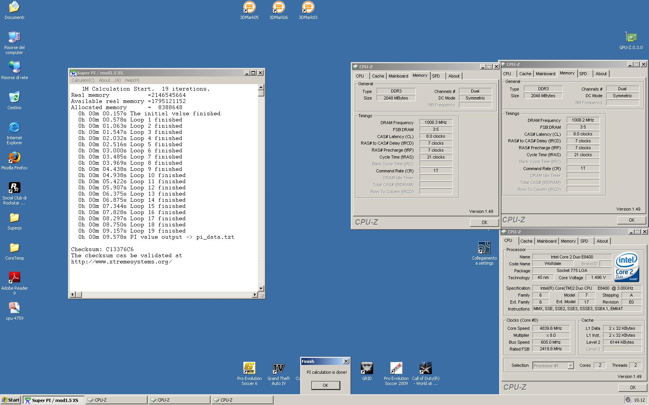Open Calculate(C) menu in Super PI
Image resolution: width=649 pixels, height=405 pixels.
point(83,80)
